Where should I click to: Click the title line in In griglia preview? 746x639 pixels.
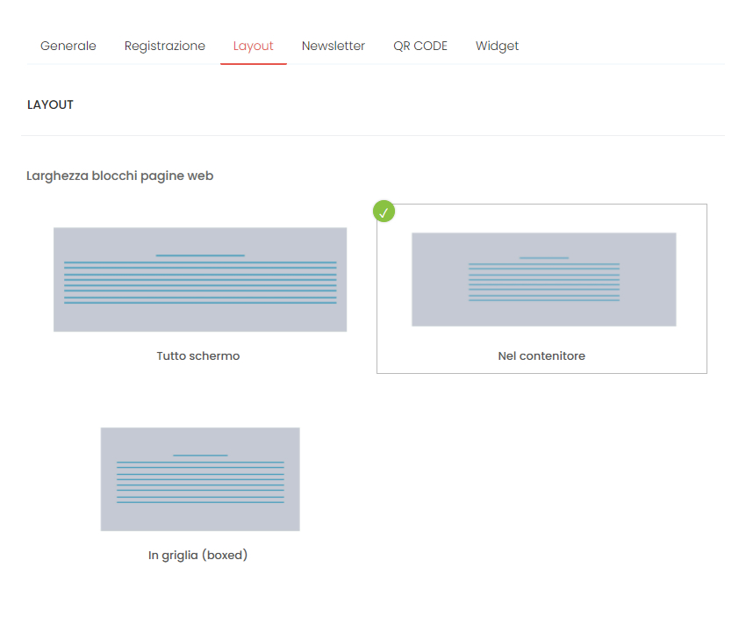[200, 456]
